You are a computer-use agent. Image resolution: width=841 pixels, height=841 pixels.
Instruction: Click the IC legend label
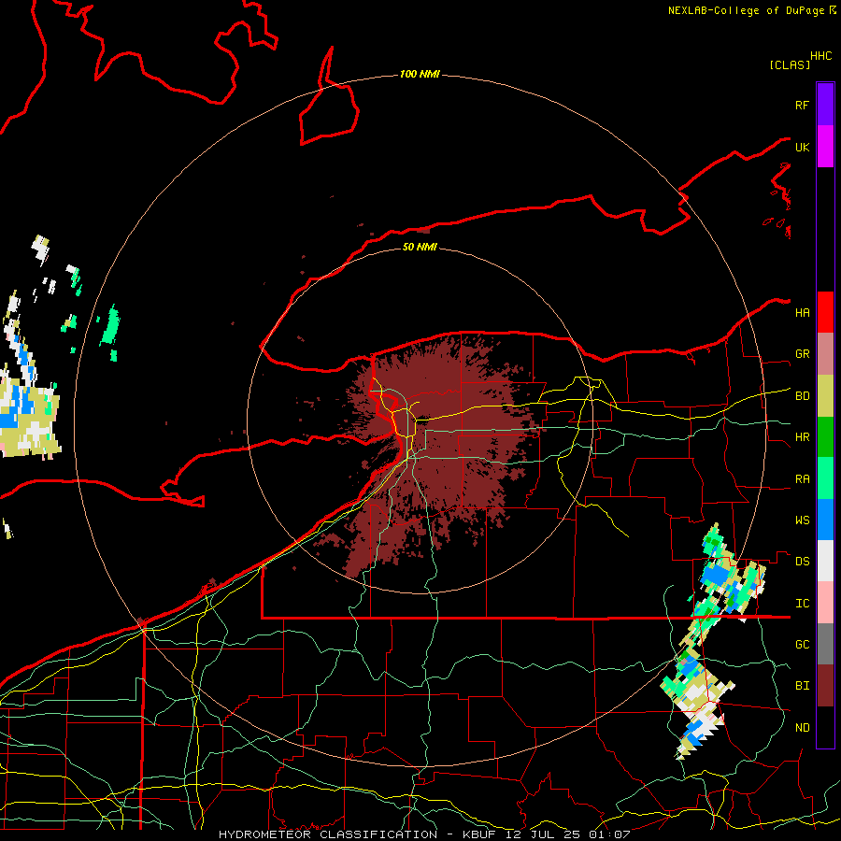point(802,604)
